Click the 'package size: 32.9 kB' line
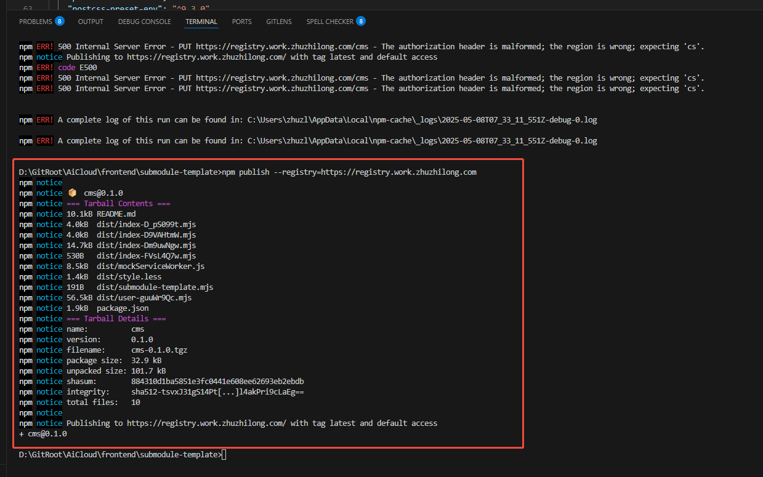The height and width of the screenshot is (477, 763). pos(114,361)
